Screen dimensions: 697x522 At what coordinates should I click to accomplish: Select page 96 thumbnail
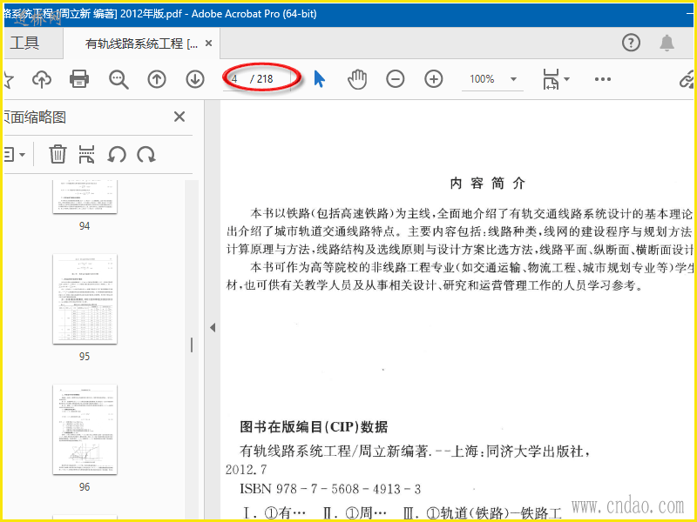[85, 429]
